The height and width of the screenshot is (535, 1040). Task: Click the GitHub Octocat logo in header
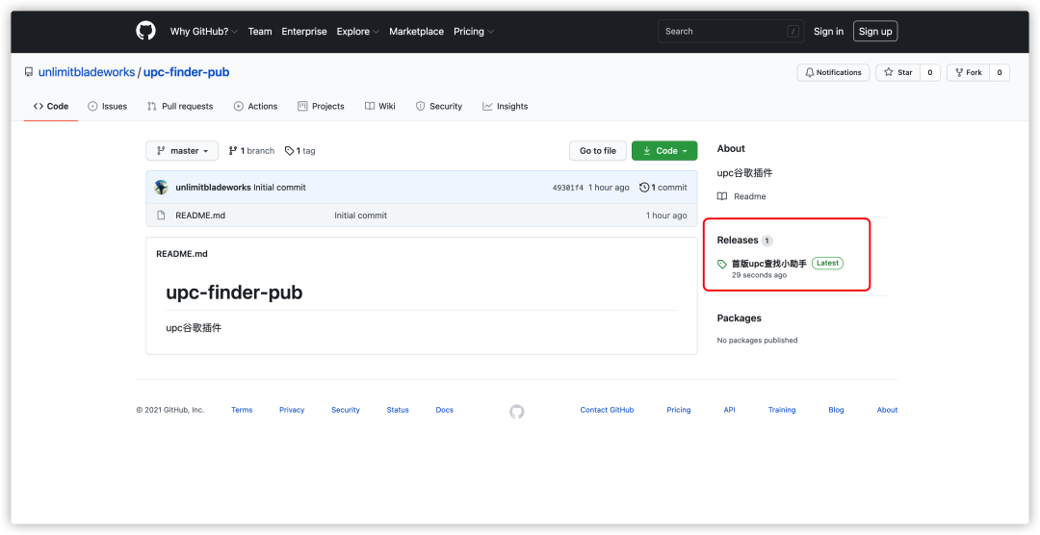[146, 31]
